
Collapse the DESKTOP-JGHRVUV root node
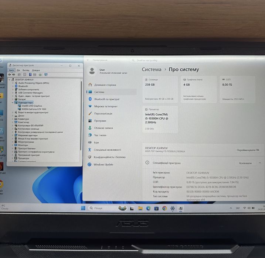10,79
